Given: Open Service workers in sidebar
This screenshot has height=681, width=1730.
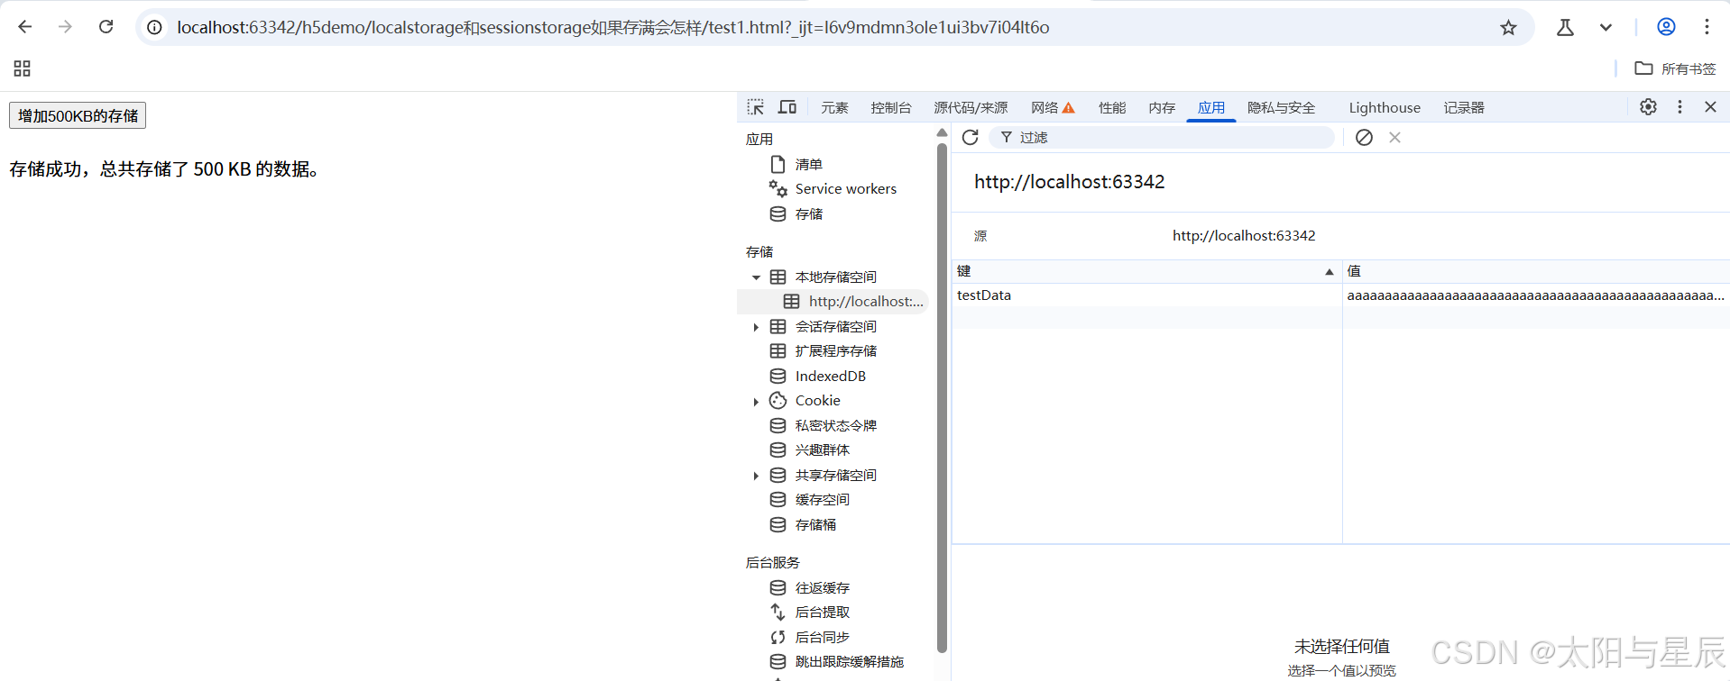Looking at the screenshot, I should (x=845, y=189).
